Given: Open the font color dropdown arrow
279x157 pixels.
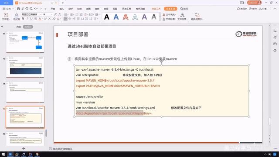Looking at the screenshot, I should click(x=42, y=19).
